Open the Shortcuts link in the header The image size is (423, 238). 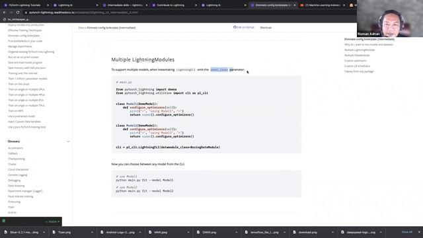tap(266, 28)
